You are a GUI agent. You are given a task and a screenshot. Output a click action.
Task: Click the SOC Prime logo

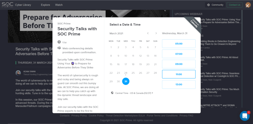[x=7, y=5]
